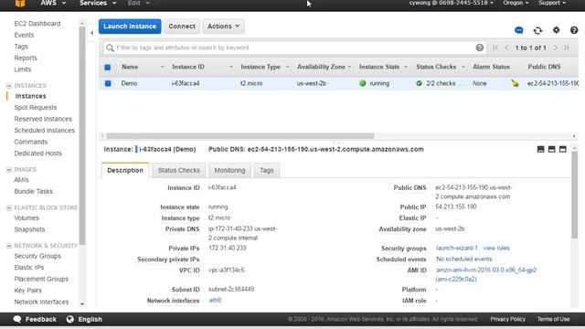585x329 pixels.
Task: Open the table settings gear icon
Action: pos(557,30)
